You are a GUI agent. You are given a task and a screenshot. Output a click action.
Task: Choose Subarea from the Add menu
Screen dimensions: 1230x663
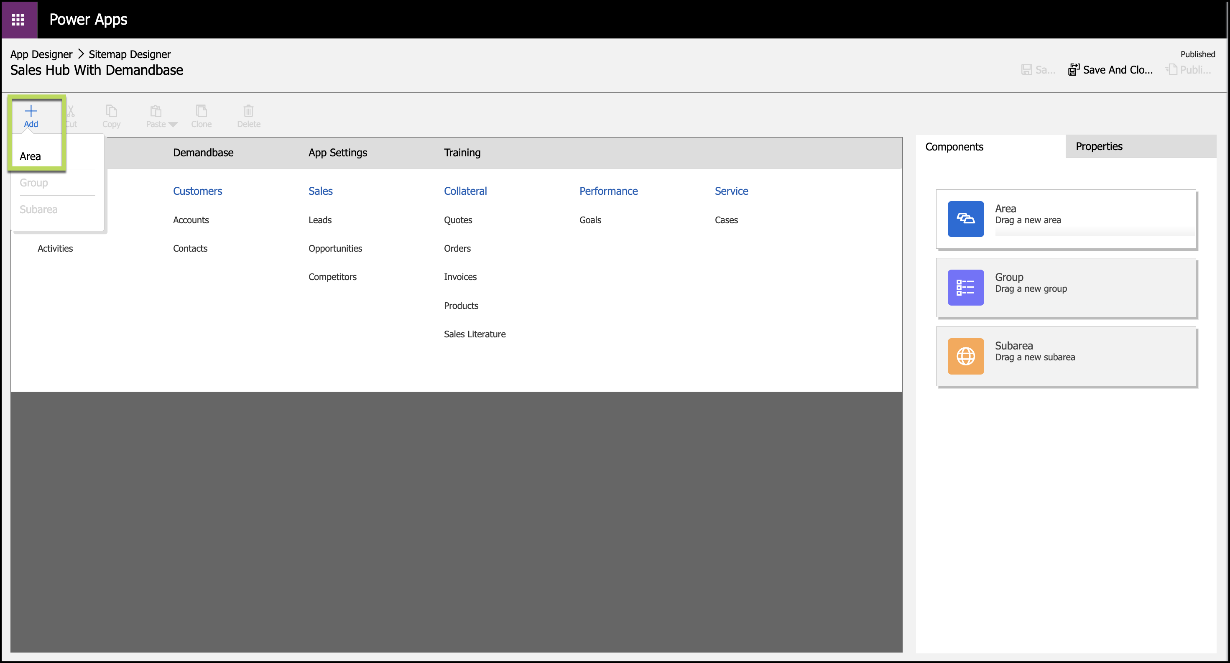pyautogui.click(x=39, y=209)
